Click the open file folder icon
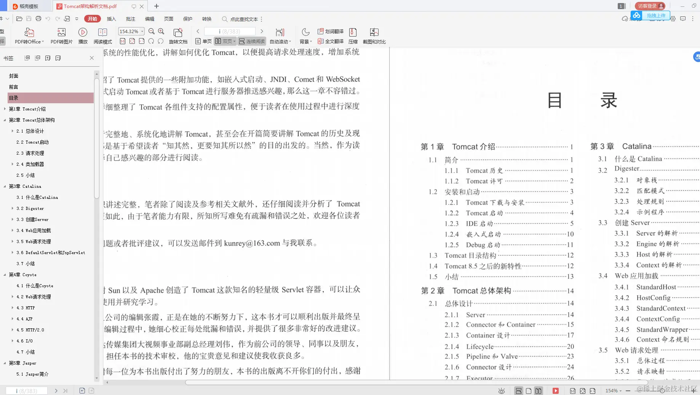Viewport: 700px width, 395px height. [19, 19]
